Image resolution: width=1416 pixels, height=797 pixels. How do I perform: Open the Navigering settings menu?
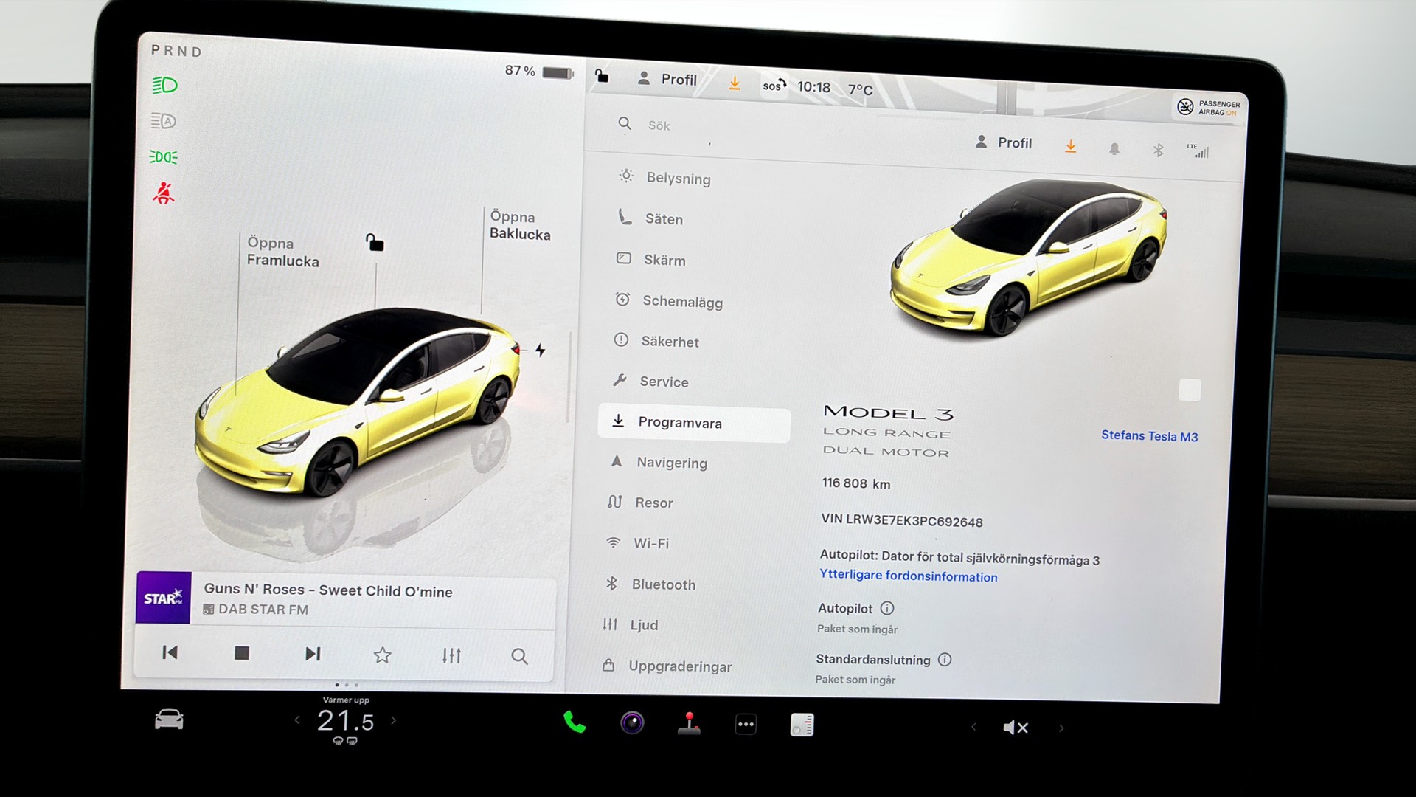(x=671, y=463)
